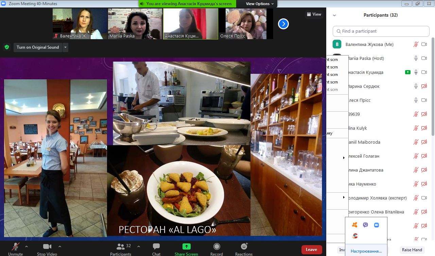The height and width of the screenshot is (256, 435).
Task: Start recording with the Record icon
Action: [x=216, y=246]
